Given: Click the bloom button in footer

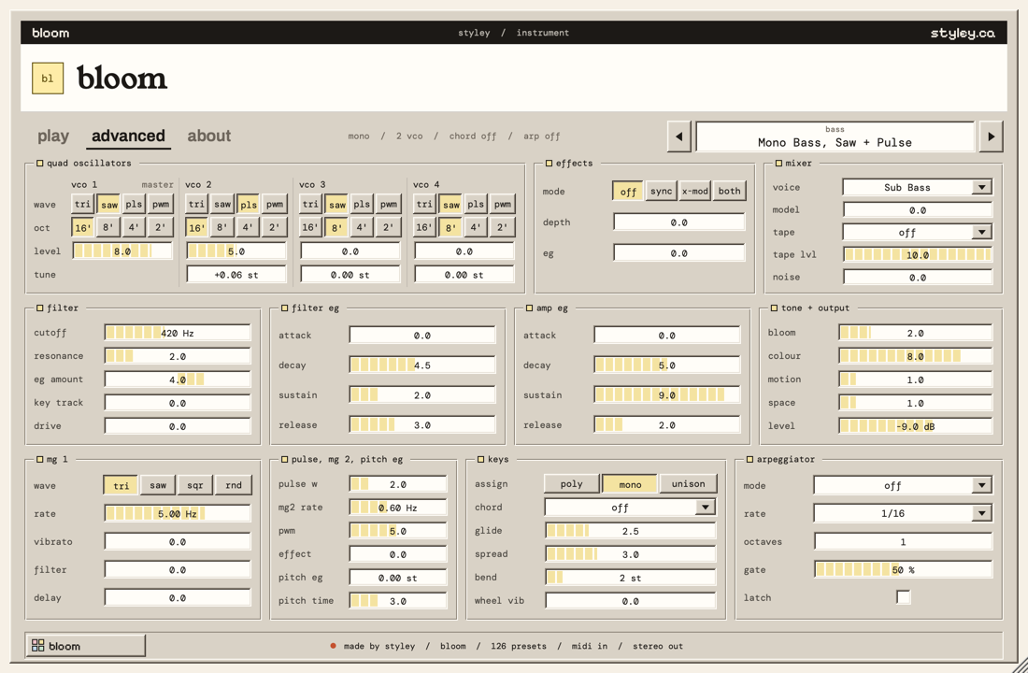Looking at the screenshot, I should click(85, 646).
